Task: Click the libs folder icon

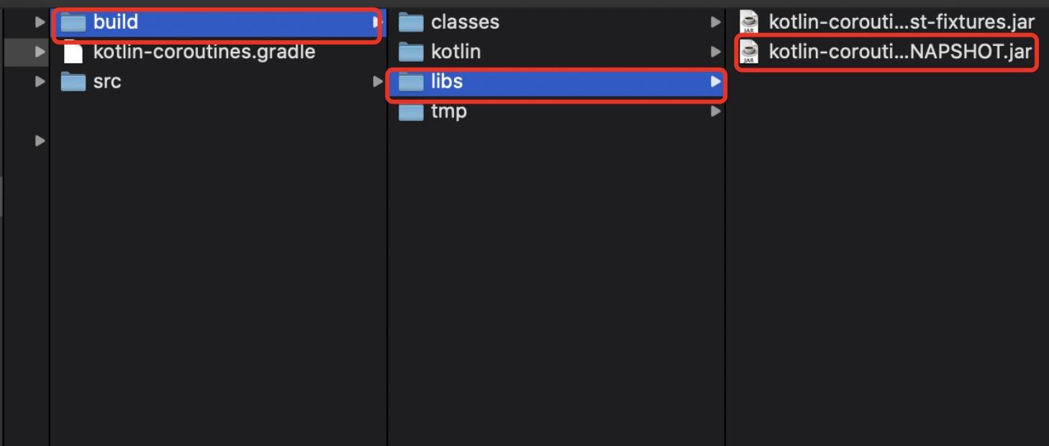Action: tap(411, 83)
